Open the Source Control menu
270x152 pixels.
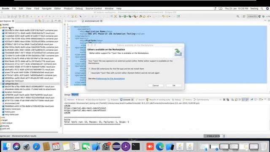94,8
